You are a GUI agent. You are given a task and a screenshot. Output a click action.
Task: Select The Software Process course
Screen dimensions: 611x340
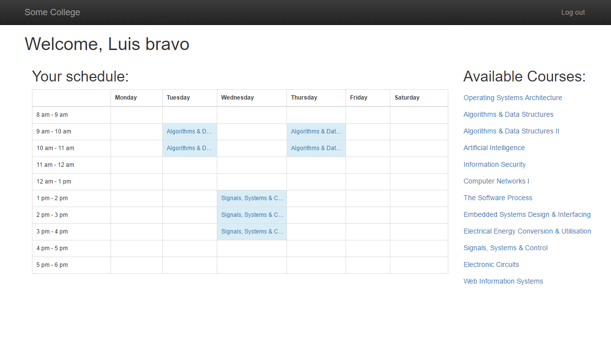(498, 198)
